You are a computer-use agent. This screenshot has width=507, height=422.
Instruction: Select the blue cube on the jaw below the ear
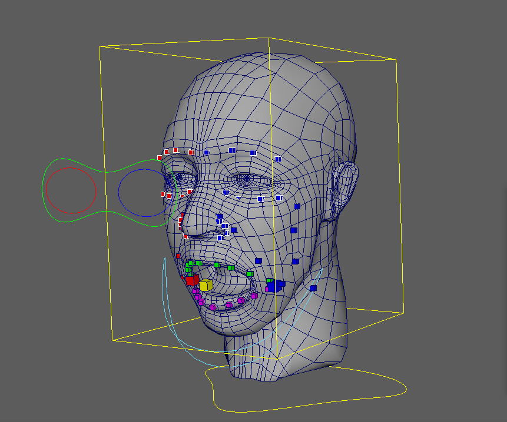pos(313,288)
